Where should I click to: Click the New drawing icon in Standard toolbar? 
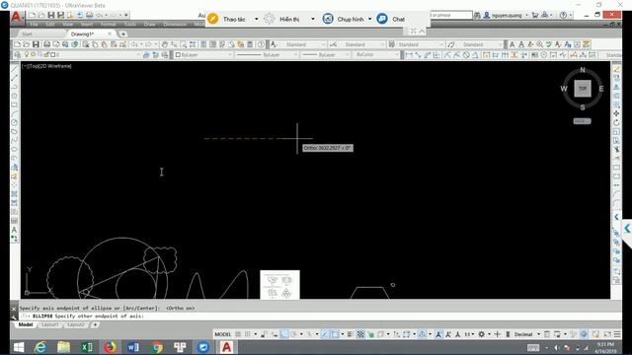[17, 44]
